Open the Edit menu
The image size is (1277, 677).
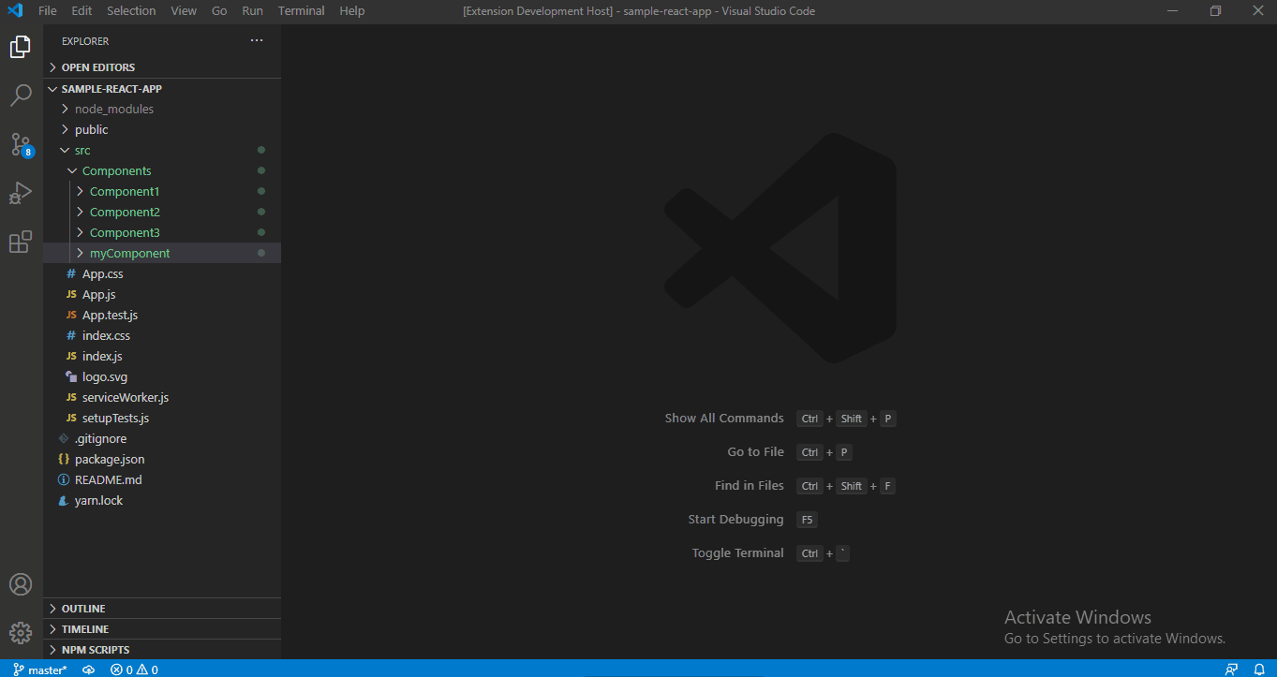coord(82,11)
